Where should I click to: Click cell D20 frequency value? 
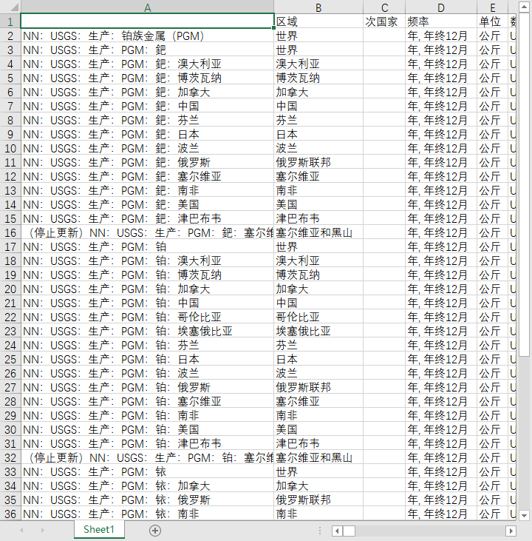(x=441, y=289)
